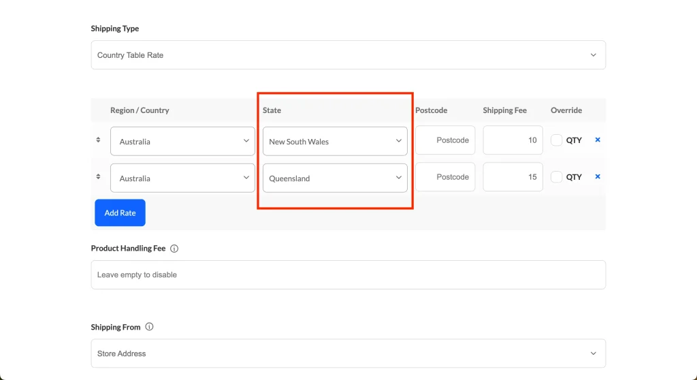Toggle QTY override checkbox for Queensland
This screenshot has height=380, width=697.
click(557, 177)
